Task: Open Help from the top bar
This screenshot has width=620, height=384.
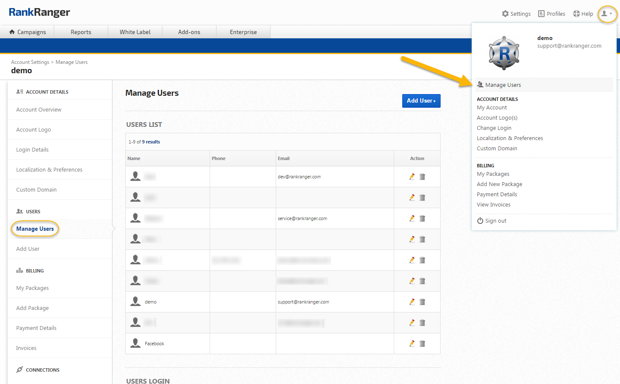Action: click(x=583, y=14)
